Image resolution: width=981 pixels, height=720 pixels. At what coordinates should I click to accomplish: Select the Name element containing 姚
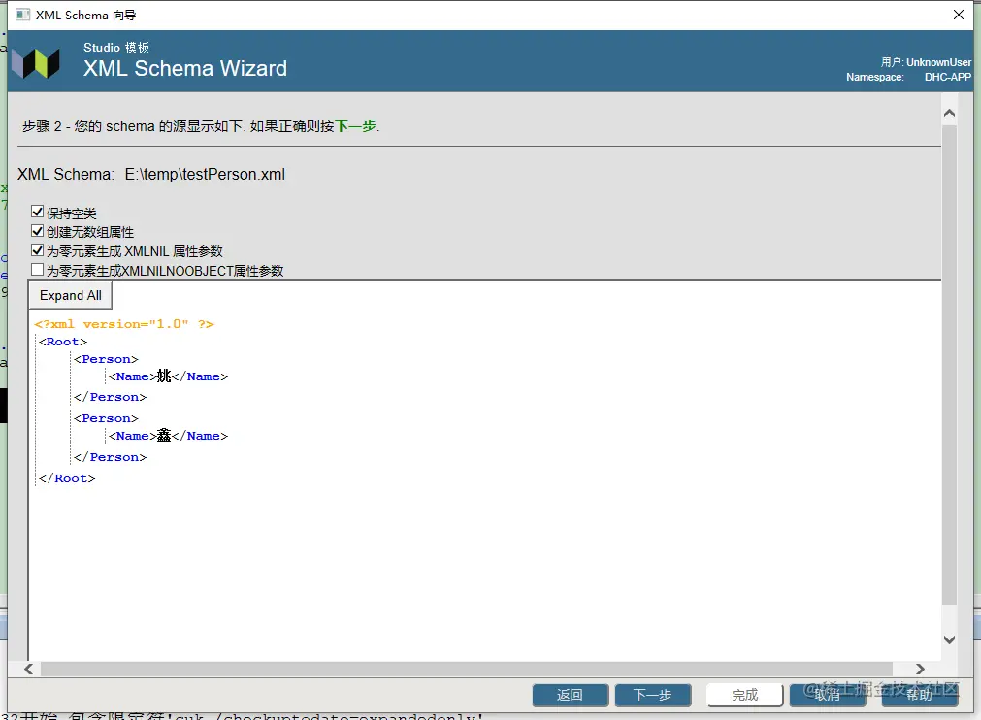[168, 376]
